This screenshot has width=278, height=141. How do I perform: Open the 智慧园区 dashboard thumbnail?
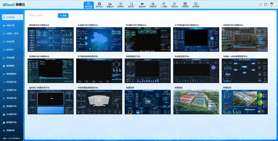196,102
